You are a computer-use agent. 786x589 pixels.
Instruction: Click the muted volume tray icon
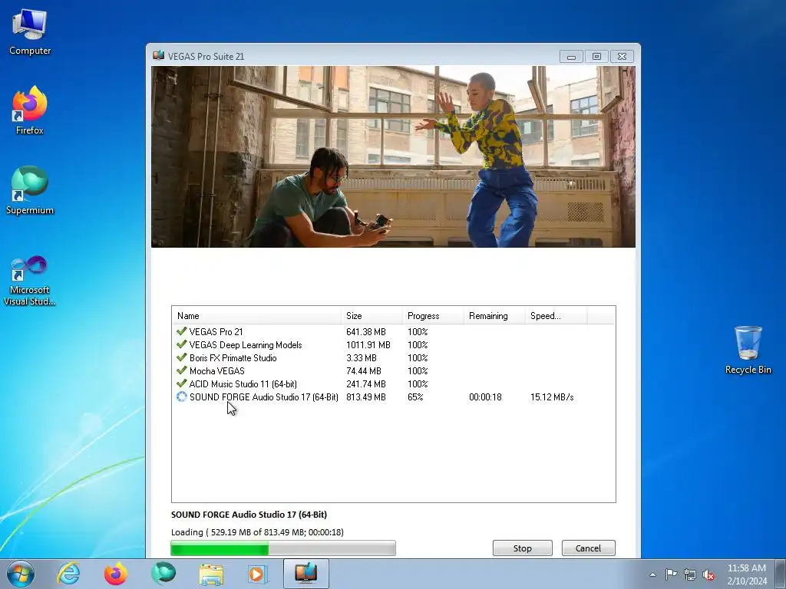click(x=708, y=574)
